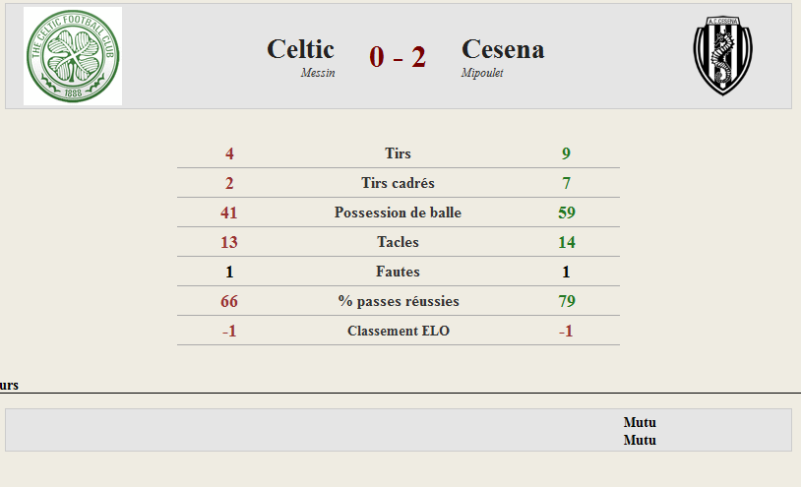Click the A.C. Cesena shield logo
Screen dimensions: 801x487
pyautogui.click(x=722, y=56)
